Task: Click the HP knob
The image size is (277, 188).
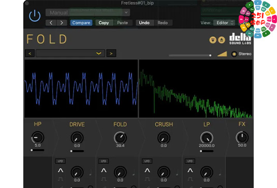Action: tap(38, 137)
